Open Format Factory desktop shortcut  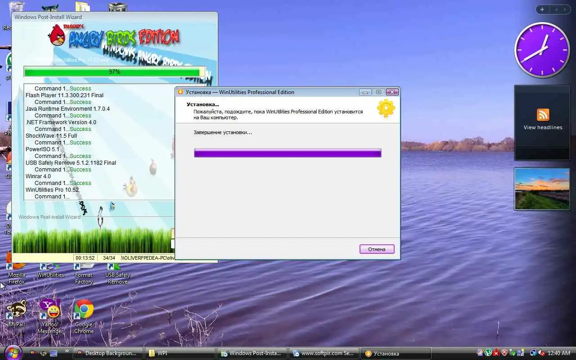tap(84, 274)
